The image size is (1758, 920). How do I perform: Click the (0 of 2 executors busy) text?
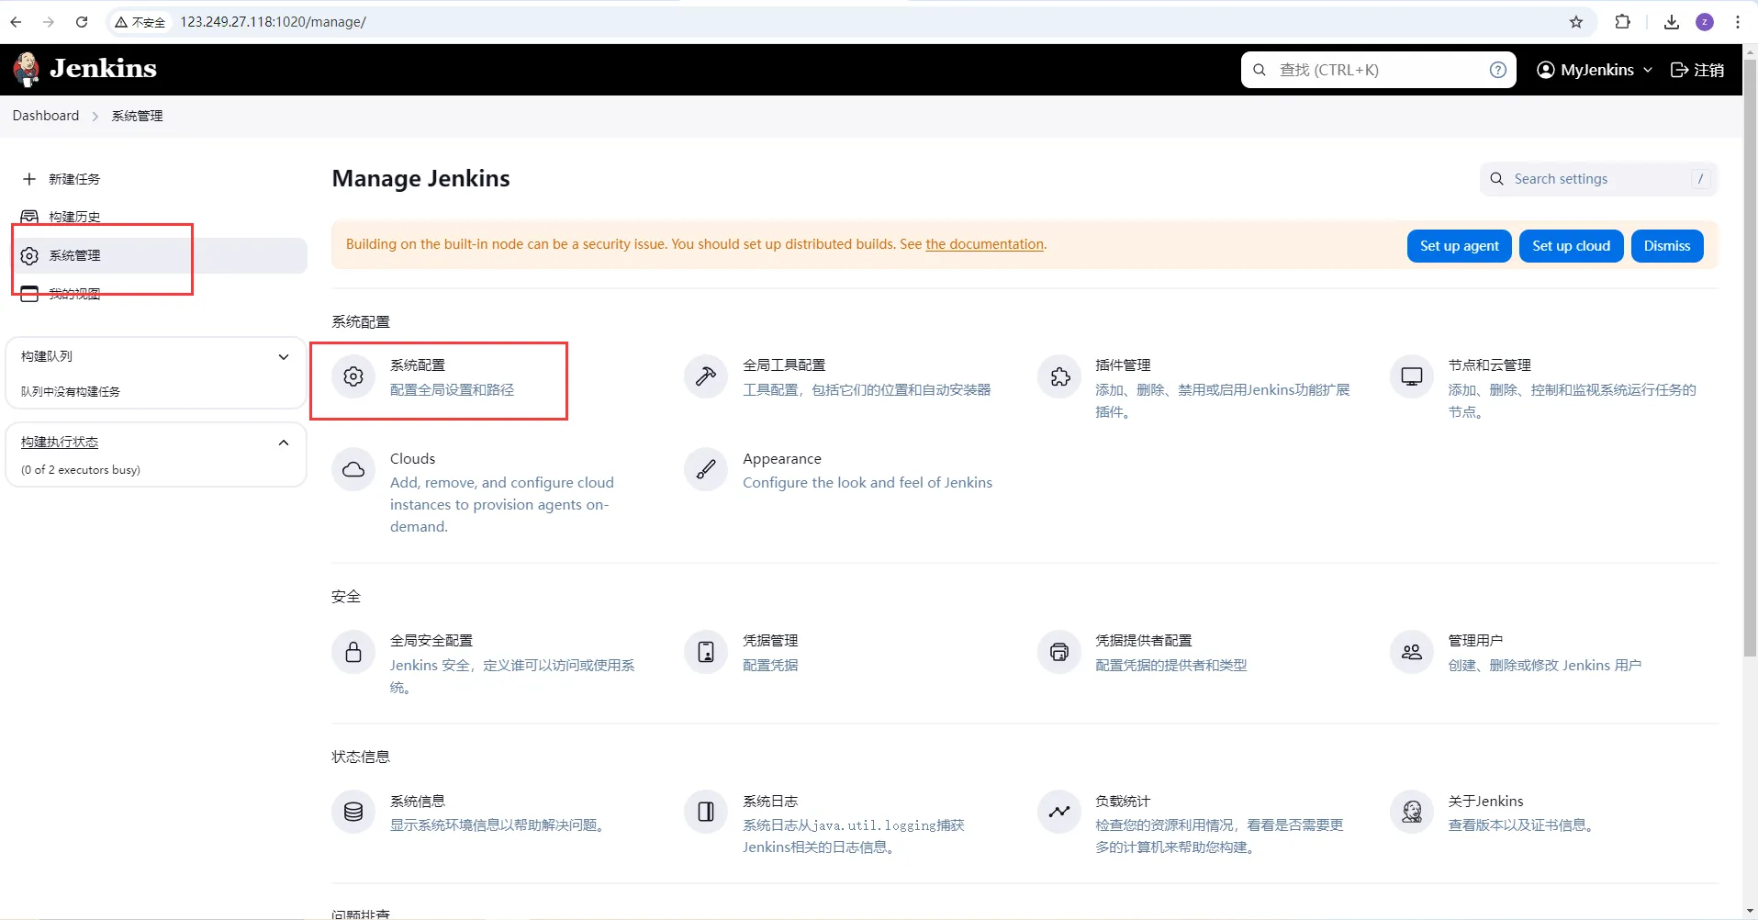coord(81,469)
